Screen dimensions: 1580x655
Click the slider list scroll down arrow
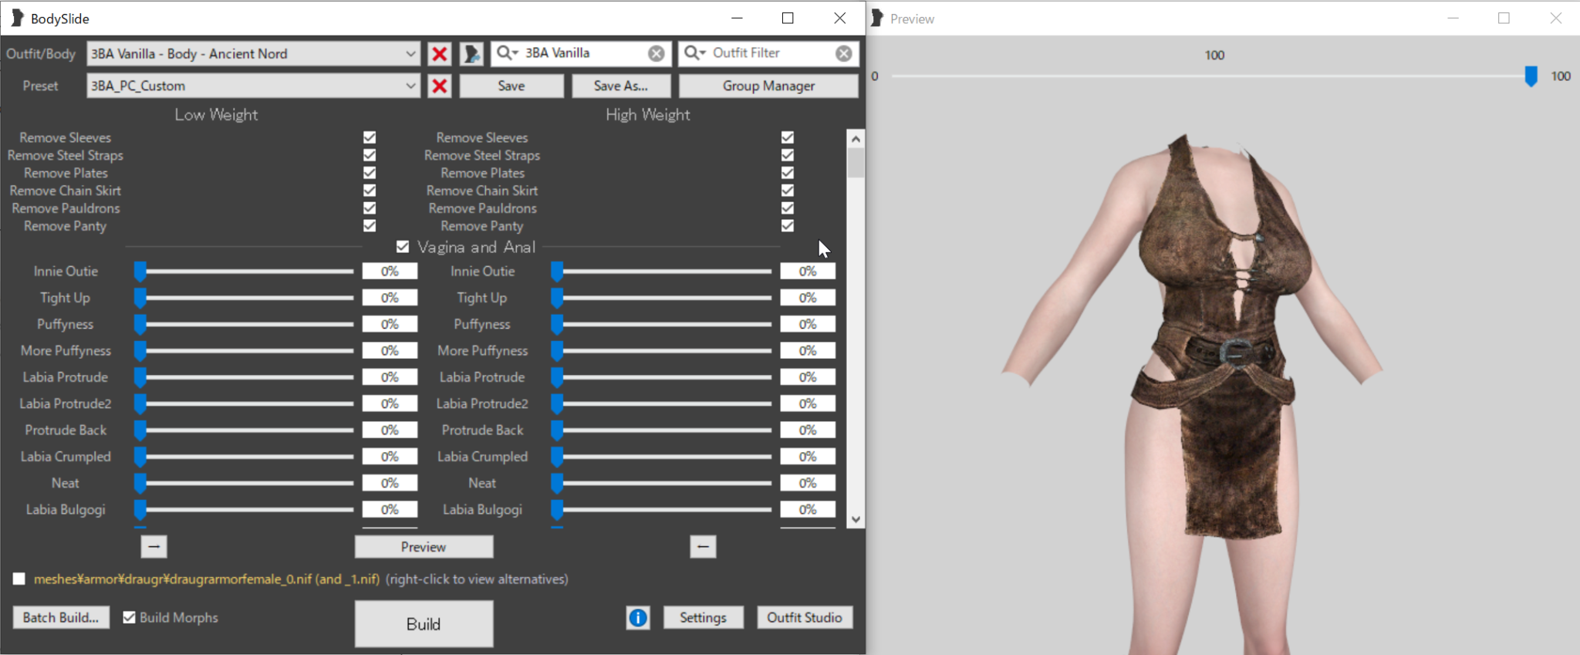click(x=855, y=519)
